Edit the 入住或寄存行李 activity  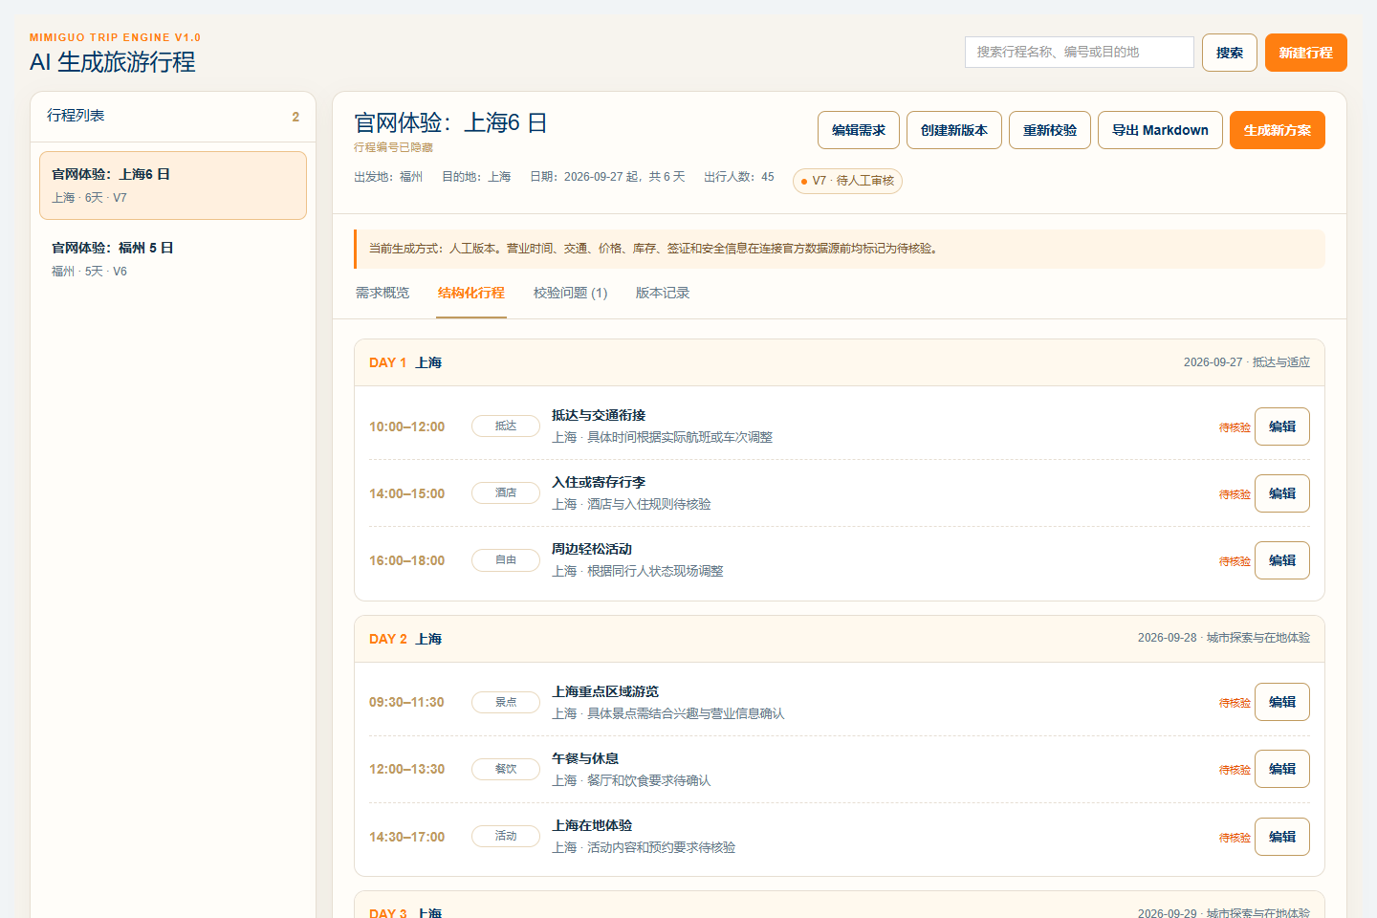[x=1282, y=493]
